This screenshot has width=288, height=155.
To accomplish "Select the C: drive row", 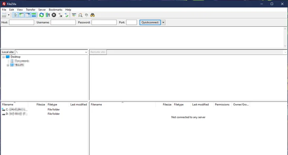I will pos(45,109).
